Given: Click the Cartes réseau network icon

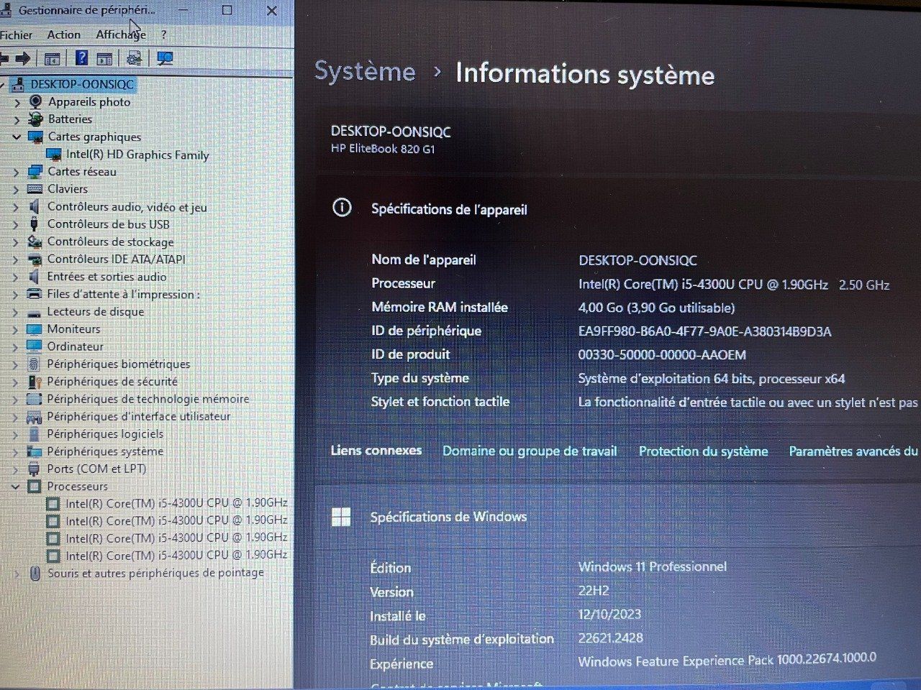Looking at the screenshot, I should tap(35, 172).
